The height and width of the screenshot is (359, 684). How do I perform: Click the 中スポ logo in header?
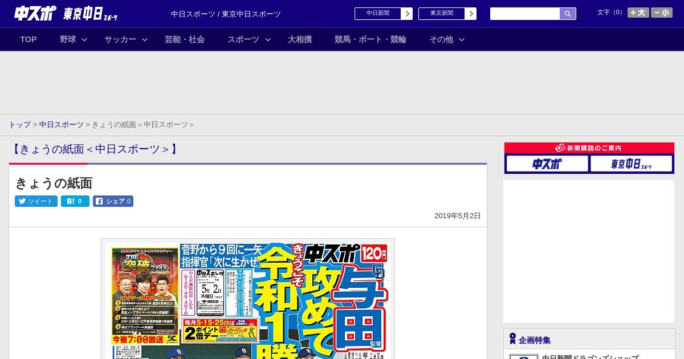(x=35, y=13)
